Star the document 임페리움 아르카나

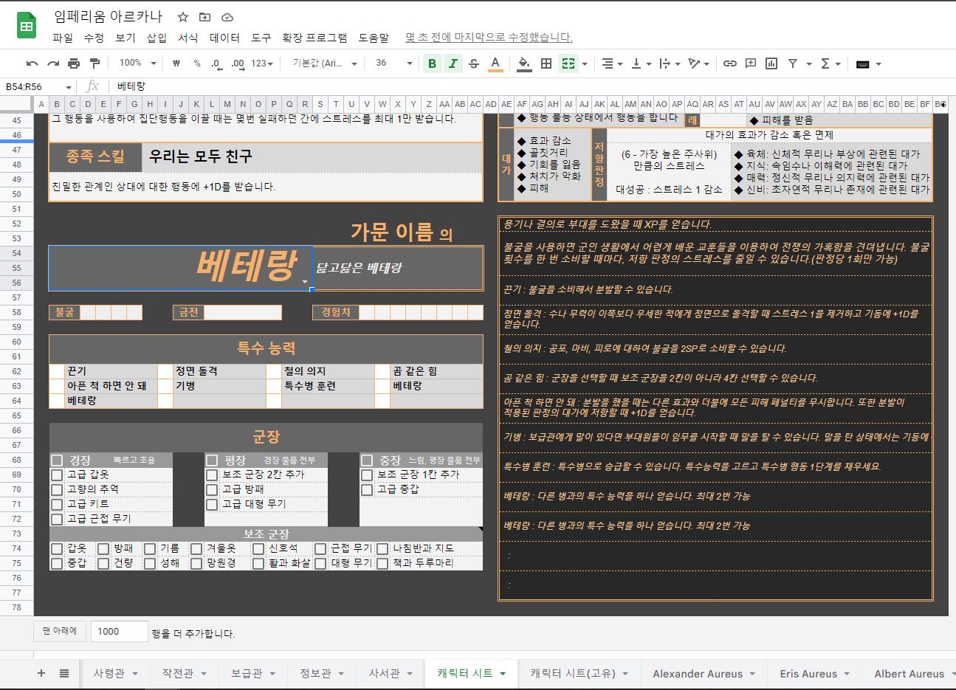coord(183,17)
